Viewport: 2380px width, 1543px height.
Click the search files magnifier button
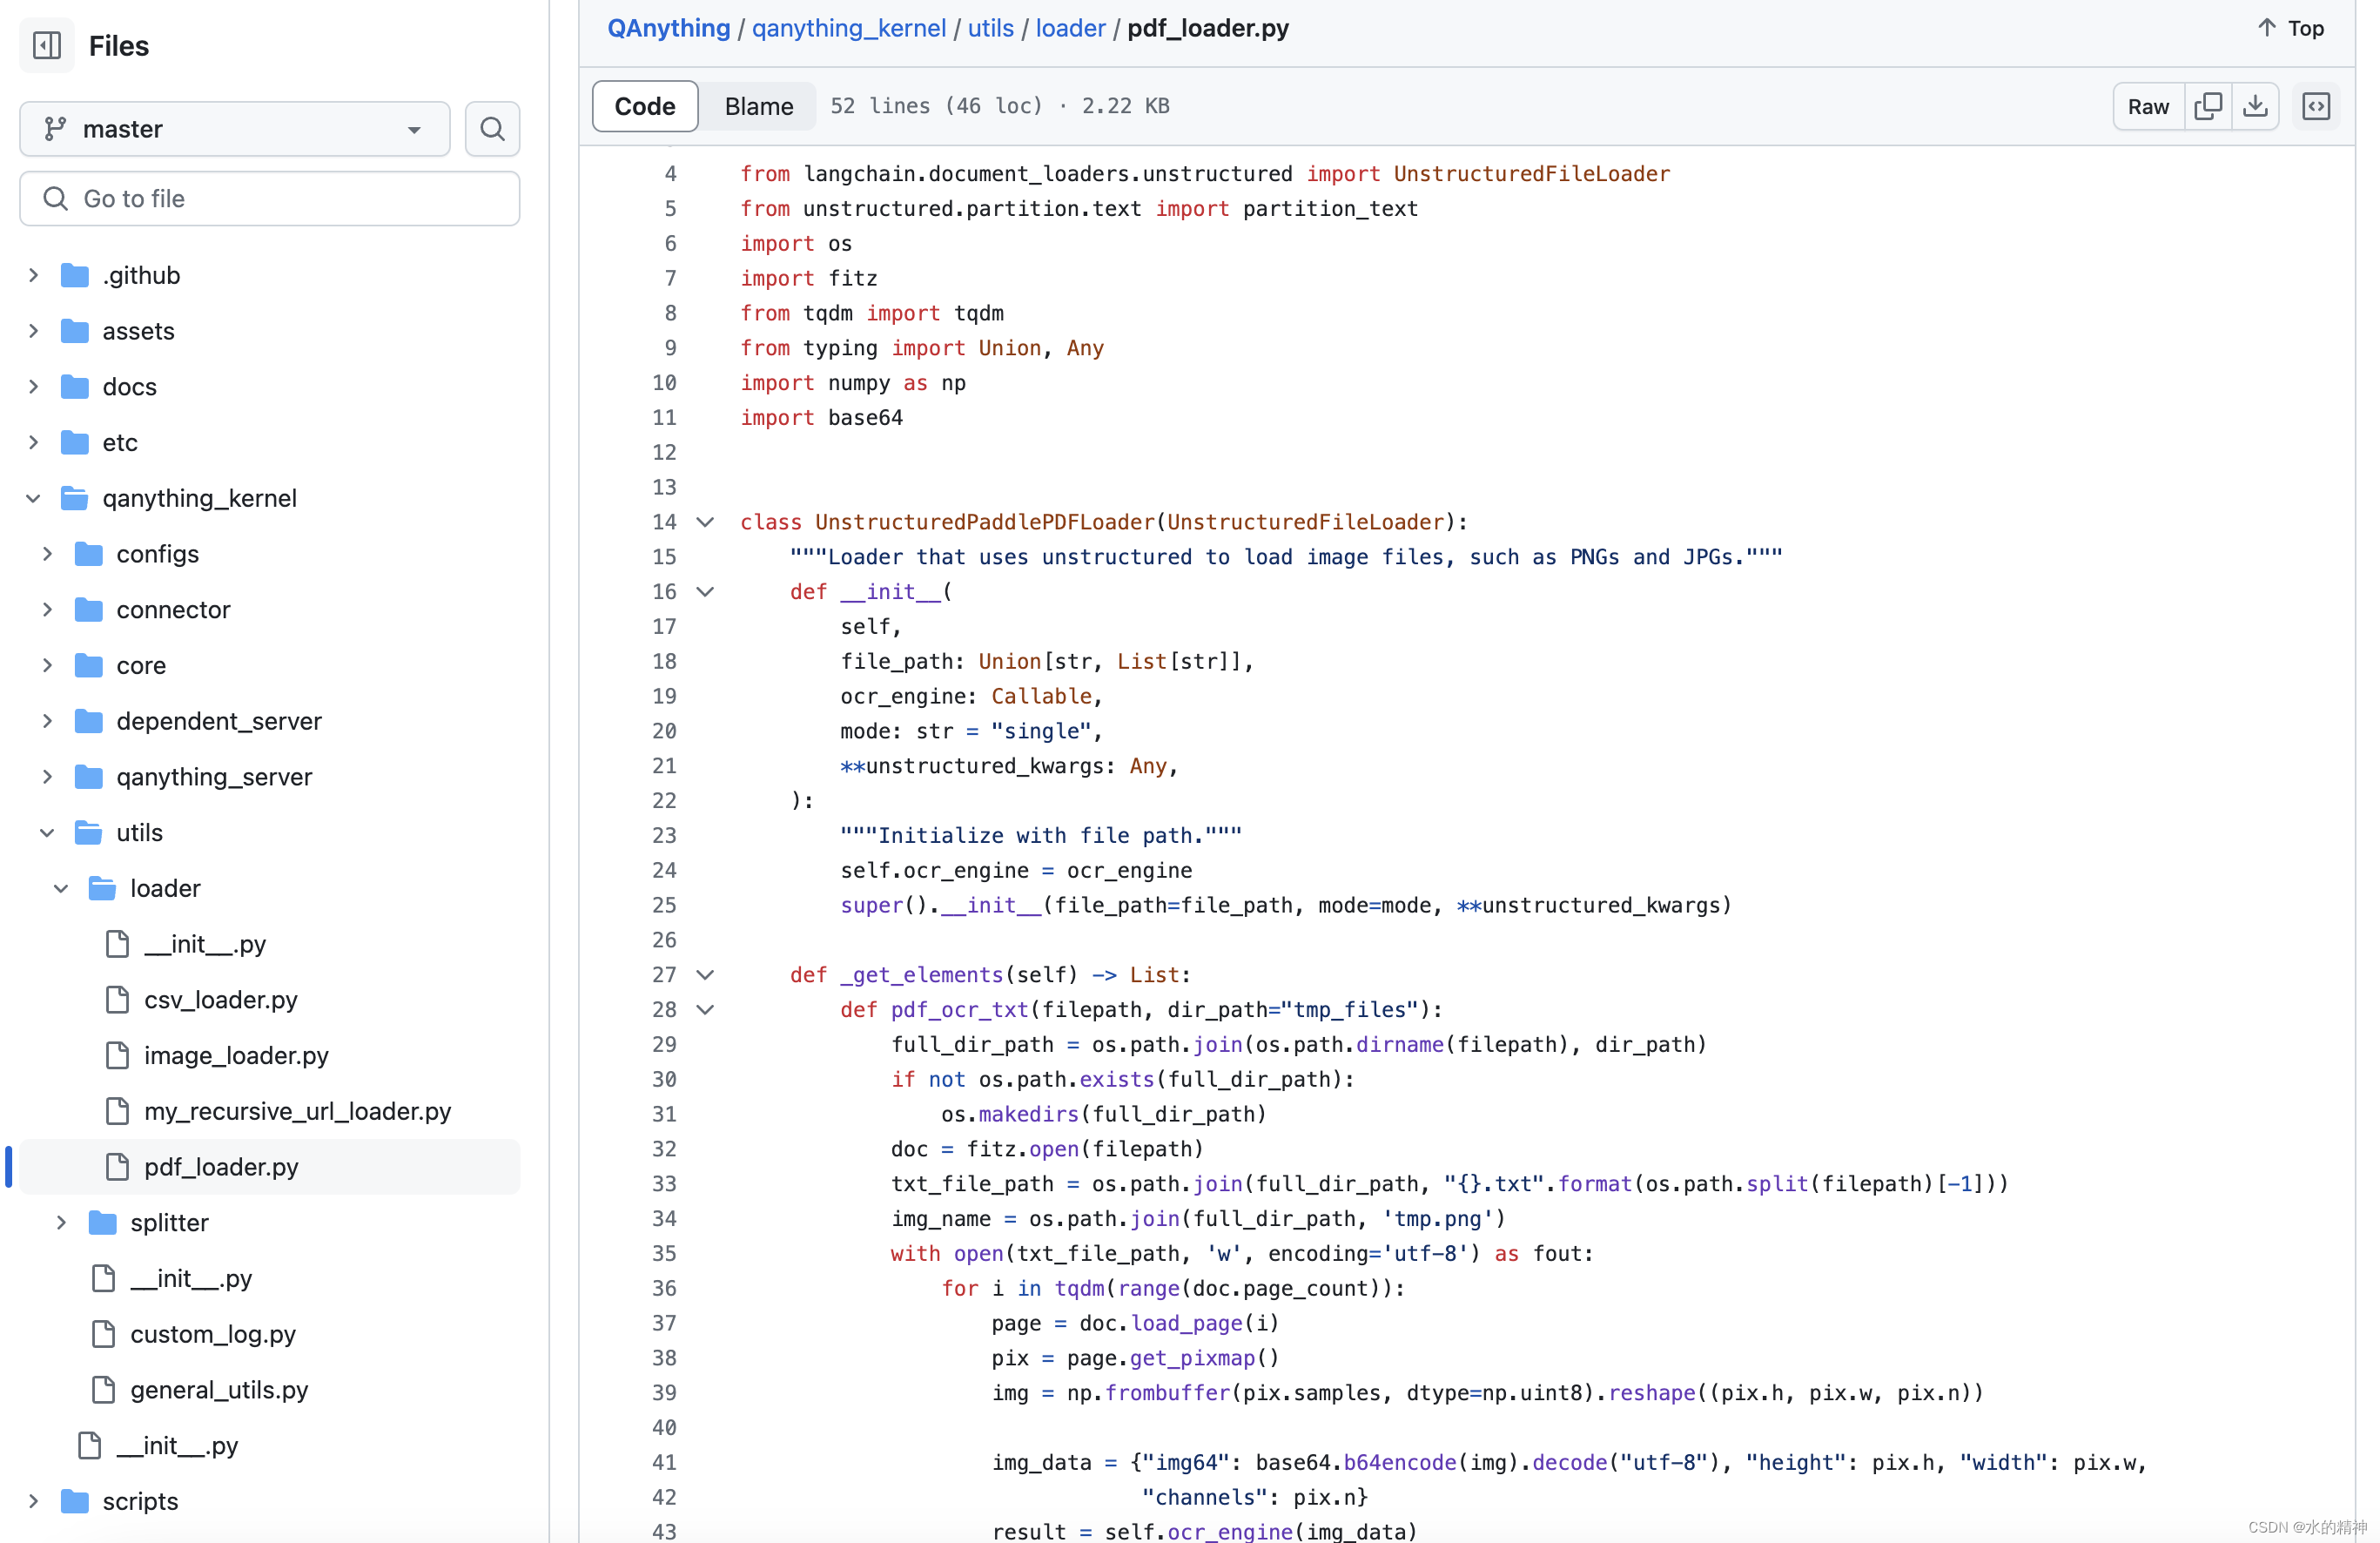(x=492, y=129)
